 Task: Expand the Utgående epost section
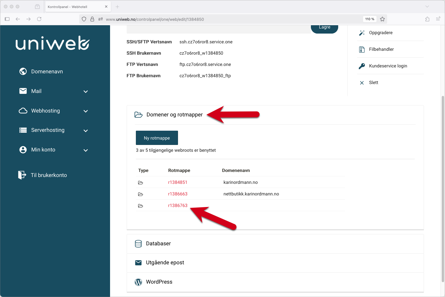click(x=275, y=263)
